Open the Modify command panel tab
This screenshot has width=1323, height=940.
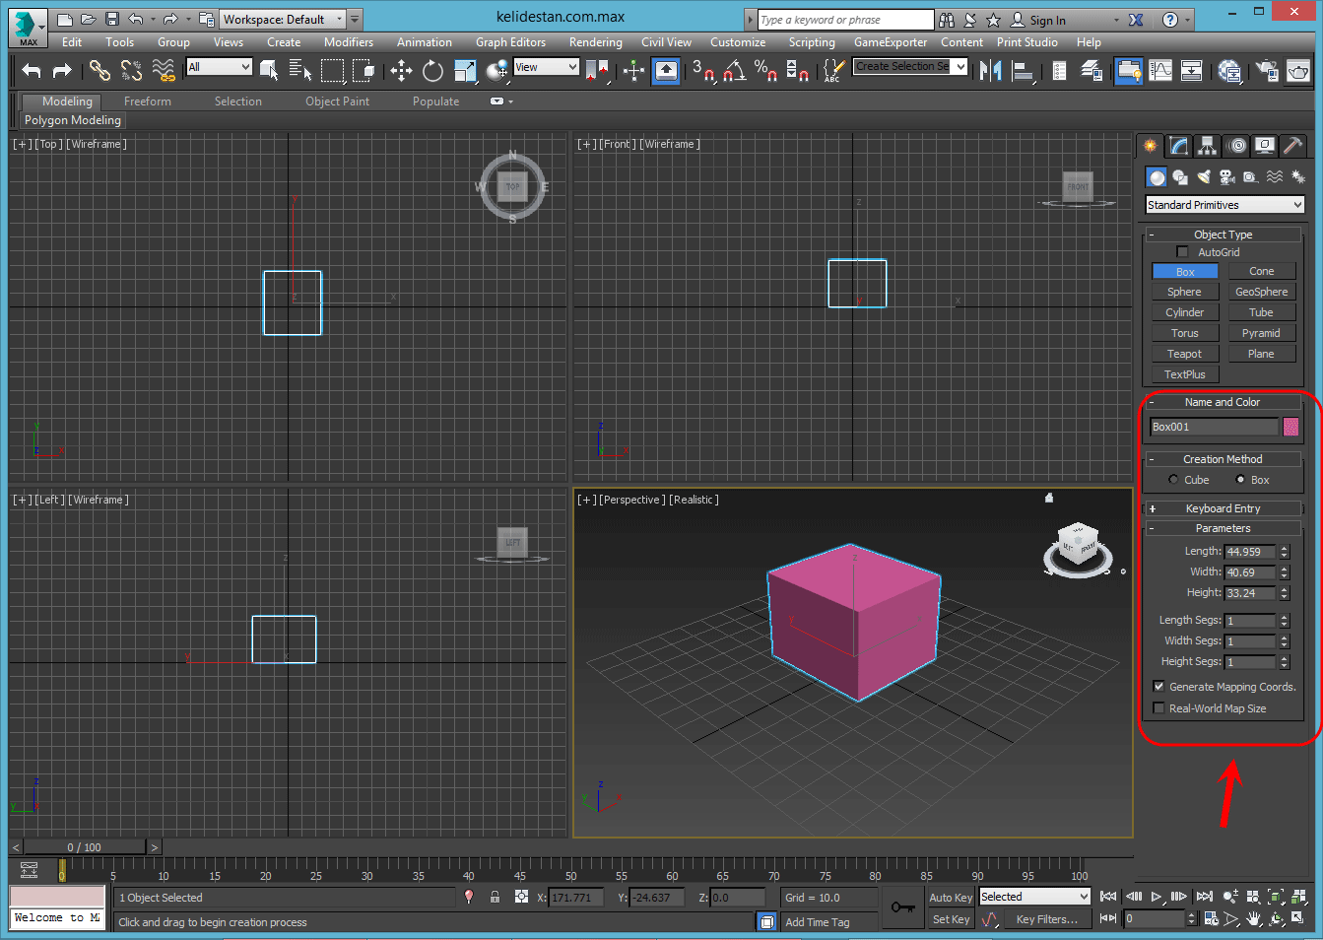[1178, 146]
